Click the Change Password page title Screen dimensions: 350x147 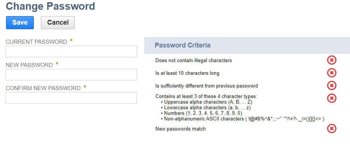(50, 6)
